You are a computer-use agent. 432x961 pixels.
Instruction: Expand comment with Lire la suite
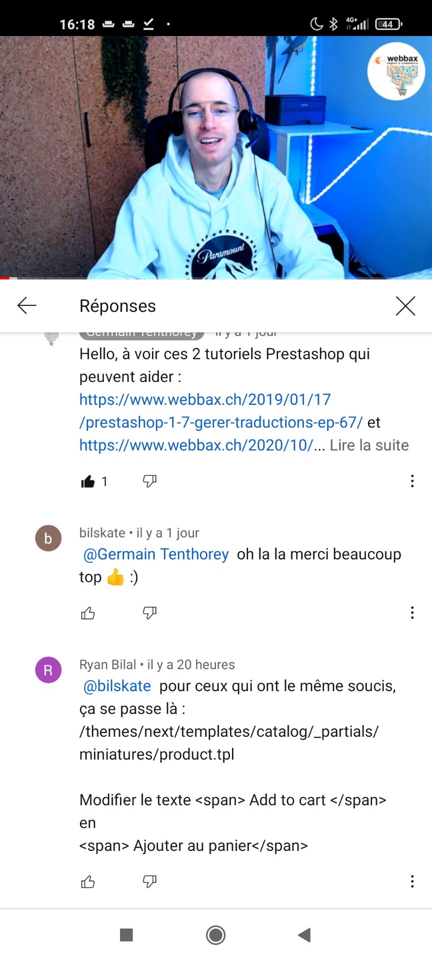tap(369, 445)
